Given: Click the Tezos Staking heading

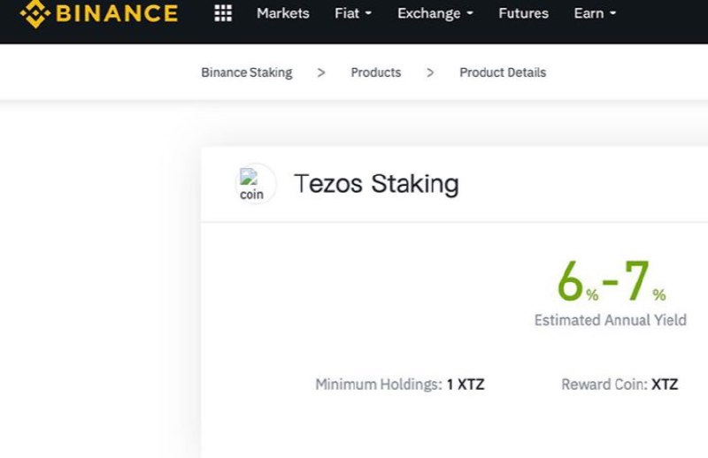Looking at the screenshot, I should point(376,184).
